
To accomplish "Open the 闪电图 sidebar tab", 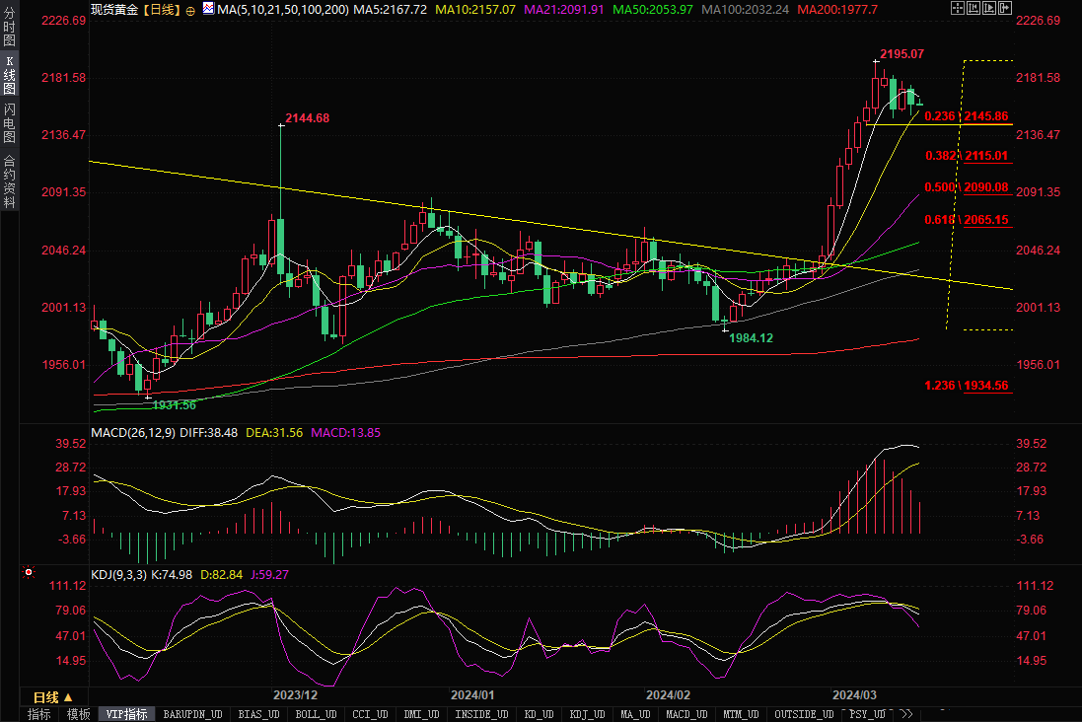I will coord(9,123).
